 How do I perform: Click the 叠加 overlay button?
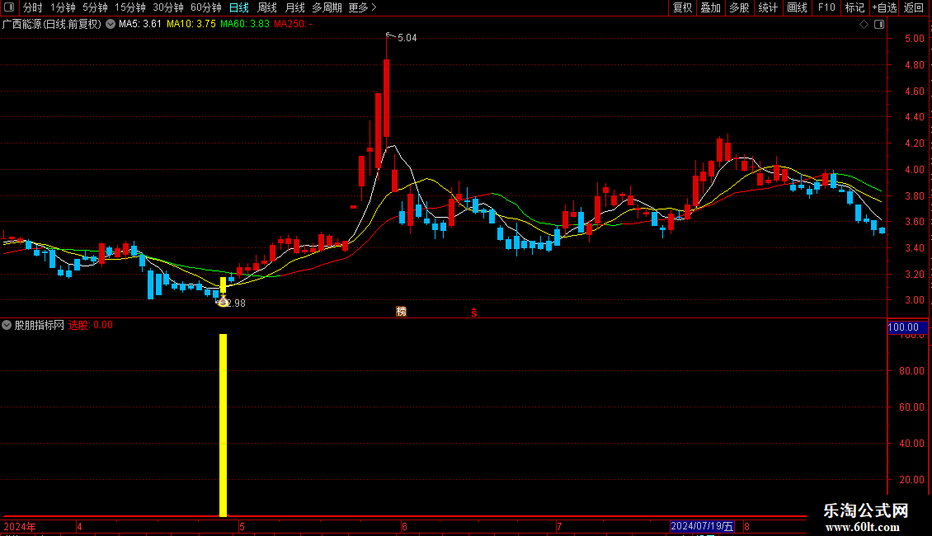point(711,7)
